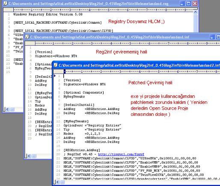The width and height of the screenshot is (220, 186).
Task: Click 'DelReg =REGEntries.DelReg' on line 10
Action: point(92,113)
